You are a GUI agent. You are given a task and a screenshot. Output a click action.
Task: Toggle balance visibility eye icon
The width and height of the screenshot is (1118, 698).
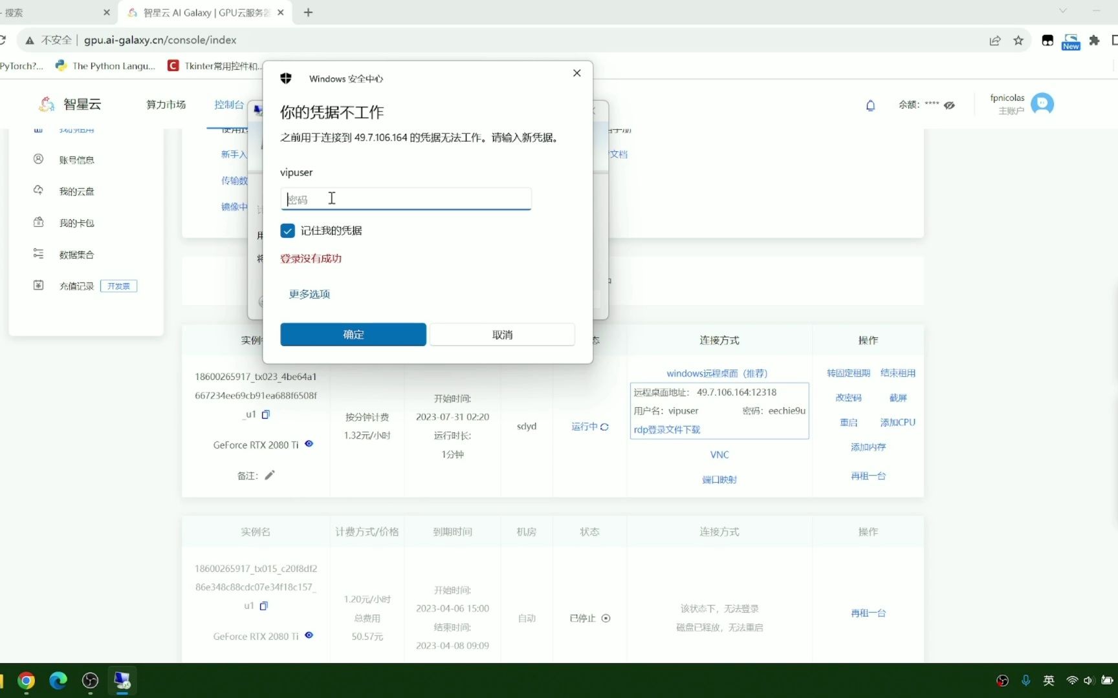coord(949,105)
